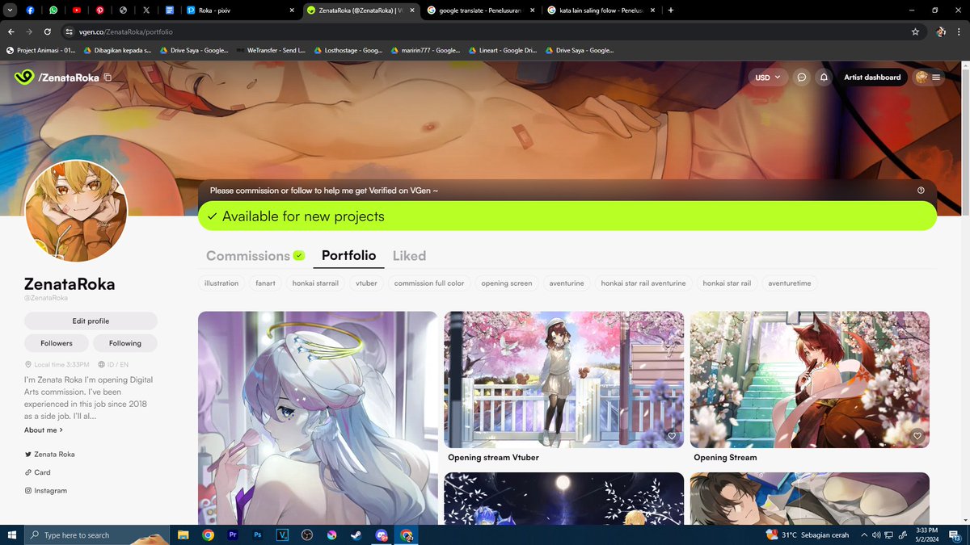Open Lineart - Google Drive bookmark
The image size is (970, 545).
coord(501,50)
